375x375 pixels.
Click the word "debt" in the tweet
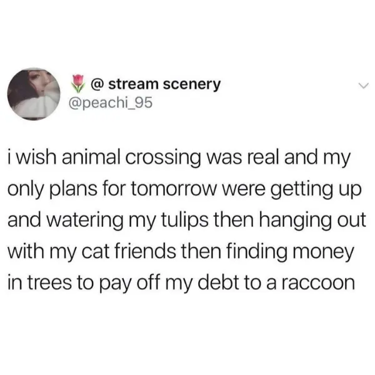click(x=217, y=282)
